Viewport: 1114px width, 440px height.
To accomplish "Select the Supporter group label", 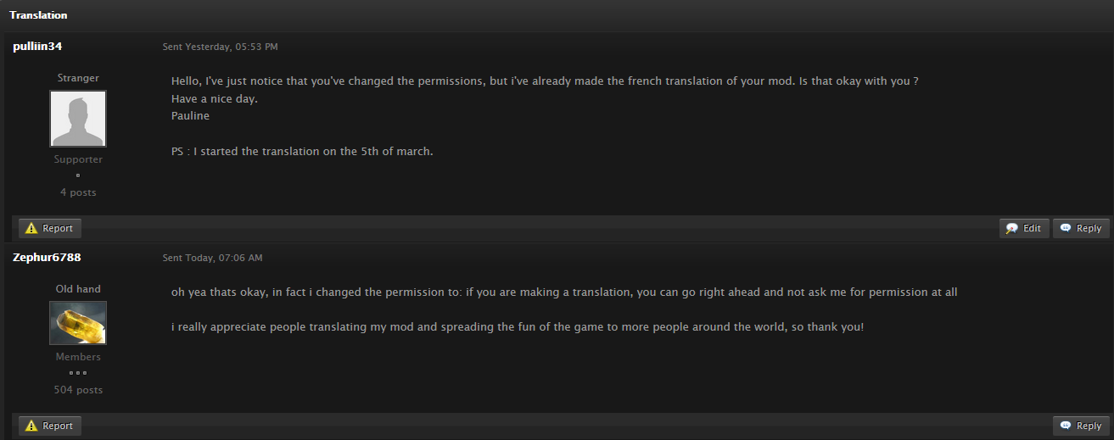I will click(78, 159).
